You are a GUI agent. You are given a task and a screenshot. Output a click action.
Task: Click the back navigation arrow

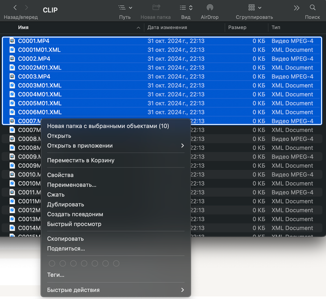[15, 8]
